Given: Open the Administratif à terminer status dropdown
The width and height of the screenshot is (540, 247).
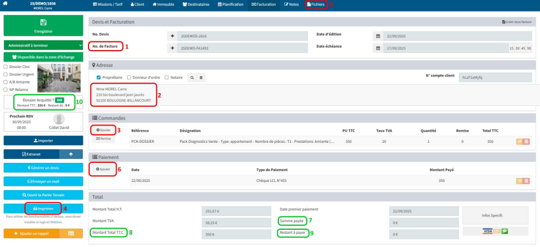Looking at the screenshot, I should (43, 45).
